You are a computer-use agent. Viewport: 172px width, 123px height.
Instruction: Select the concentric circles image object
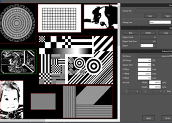[x=17, y=23]
